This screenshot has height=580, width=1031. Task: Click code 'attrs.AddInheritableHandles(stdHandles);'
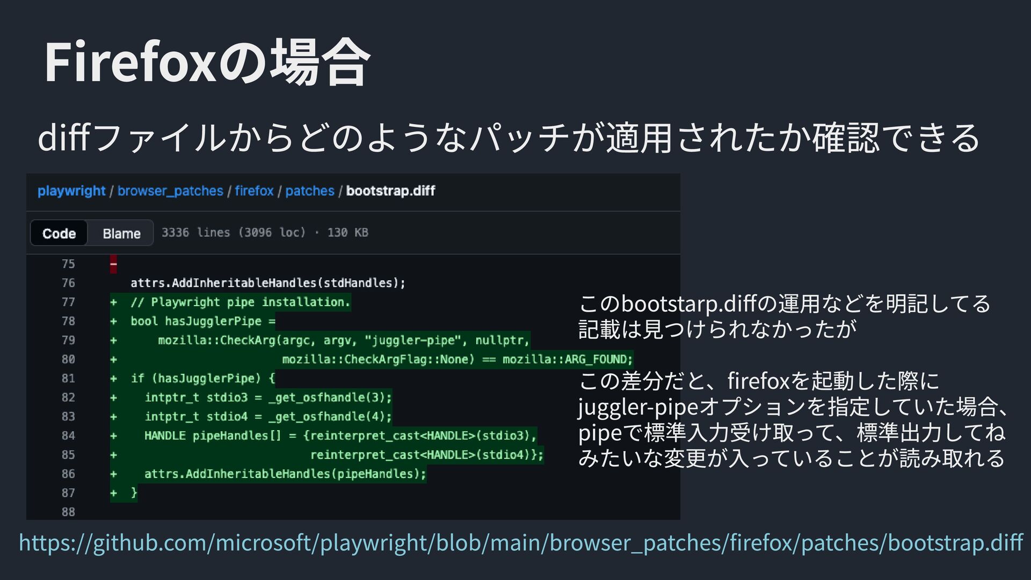coord(268,283)
